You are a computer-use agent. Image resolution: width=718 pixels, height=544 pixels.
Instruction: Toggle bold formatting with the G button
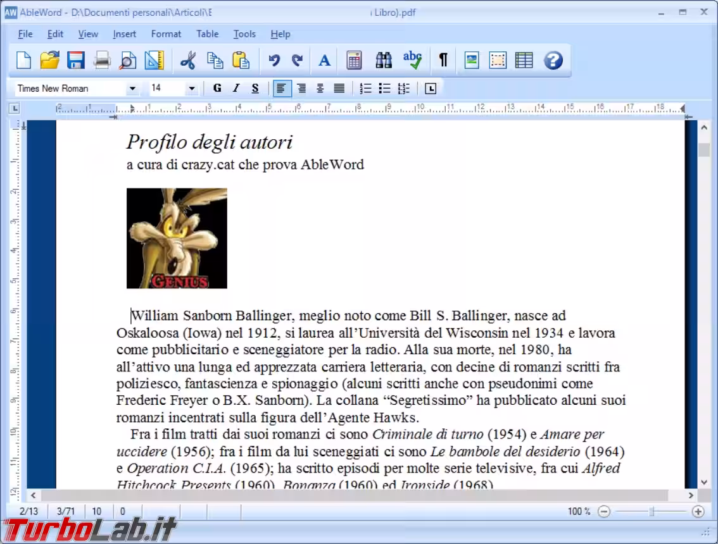point(217,89)
